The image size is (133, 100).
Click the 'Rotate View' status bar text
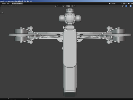[13, 99]
